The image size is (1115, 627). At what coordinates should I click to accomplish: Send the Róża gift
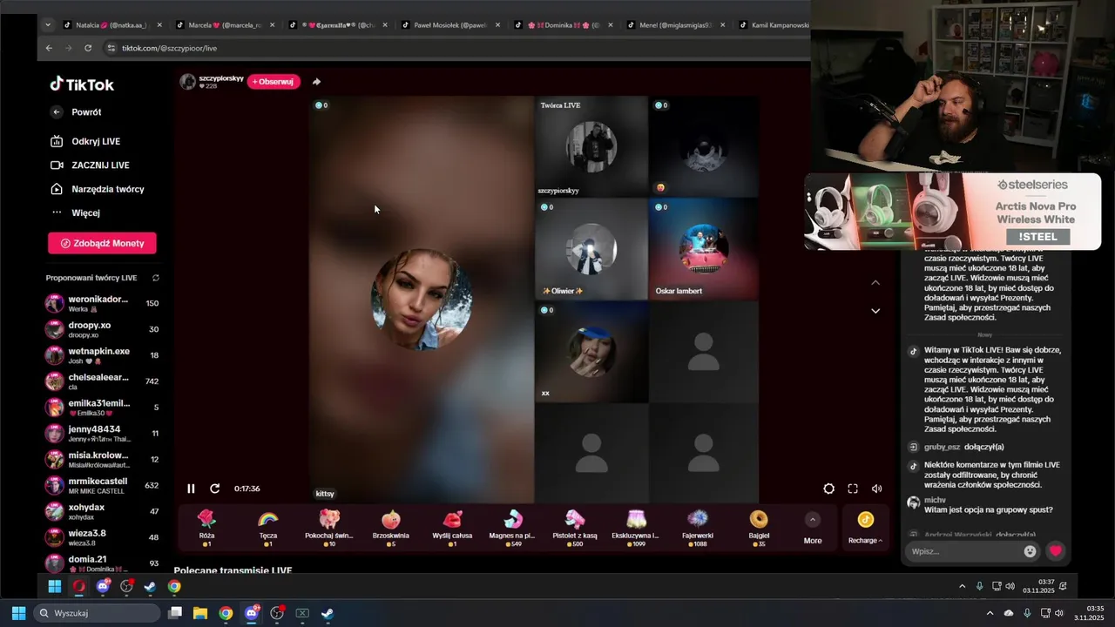coord(206,528)
